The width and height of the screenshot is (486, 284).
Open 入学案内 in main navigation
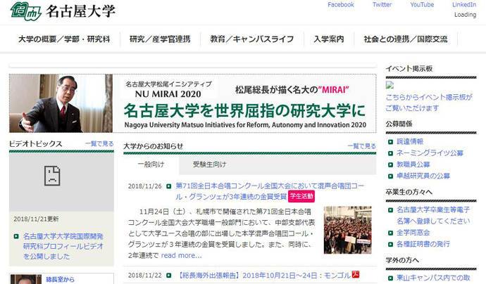(329, 39)
